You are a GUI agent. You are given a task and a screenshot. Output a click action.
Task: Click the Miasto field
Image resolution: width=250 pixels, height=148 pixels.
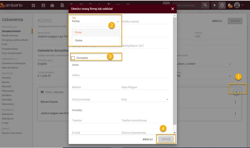coord(96,87)
